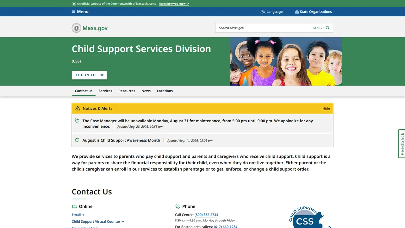Select the Resources tab

coord(127,91)
